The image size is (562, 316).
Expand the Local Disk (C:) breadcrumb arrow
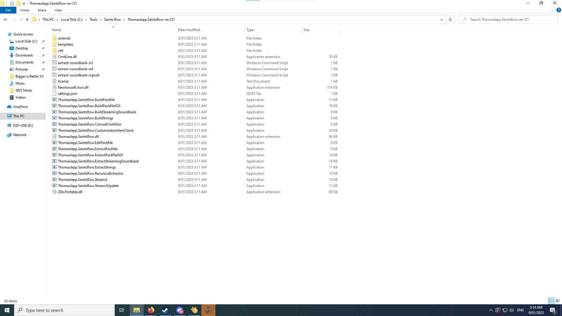86,20
